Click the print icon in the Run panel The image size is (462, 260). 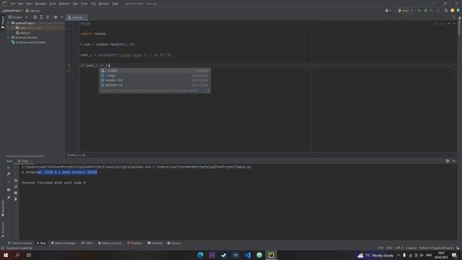click(x=16, y=193)
